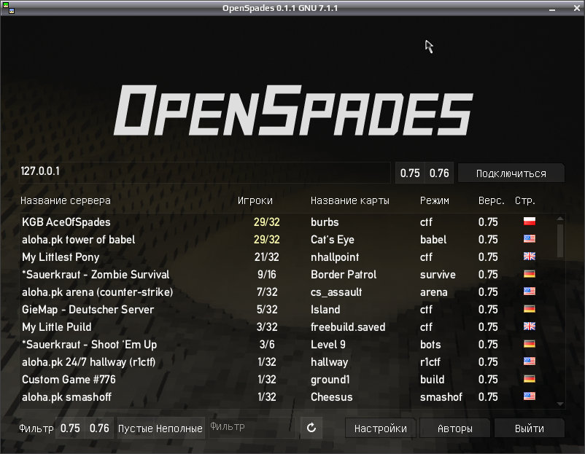Select My Littlest Pony server
Viewport: 585px width, 454px height.
click(287, 257)
